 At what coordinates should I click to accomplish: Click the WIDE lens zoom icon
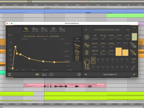coord(77,52)
